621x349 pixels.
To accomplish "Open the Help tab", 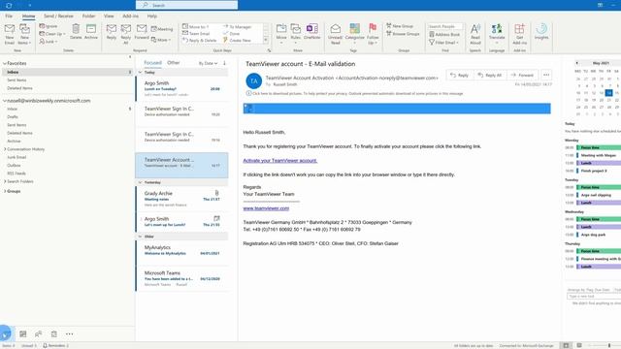I will 152,16.
